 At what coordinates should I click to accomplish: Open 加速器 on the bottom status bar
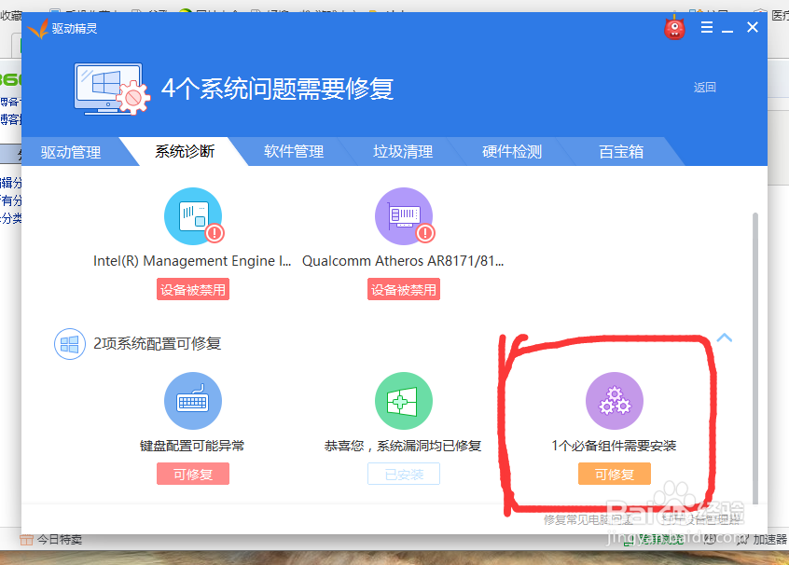pyautogui.click(x=770, y=539)
